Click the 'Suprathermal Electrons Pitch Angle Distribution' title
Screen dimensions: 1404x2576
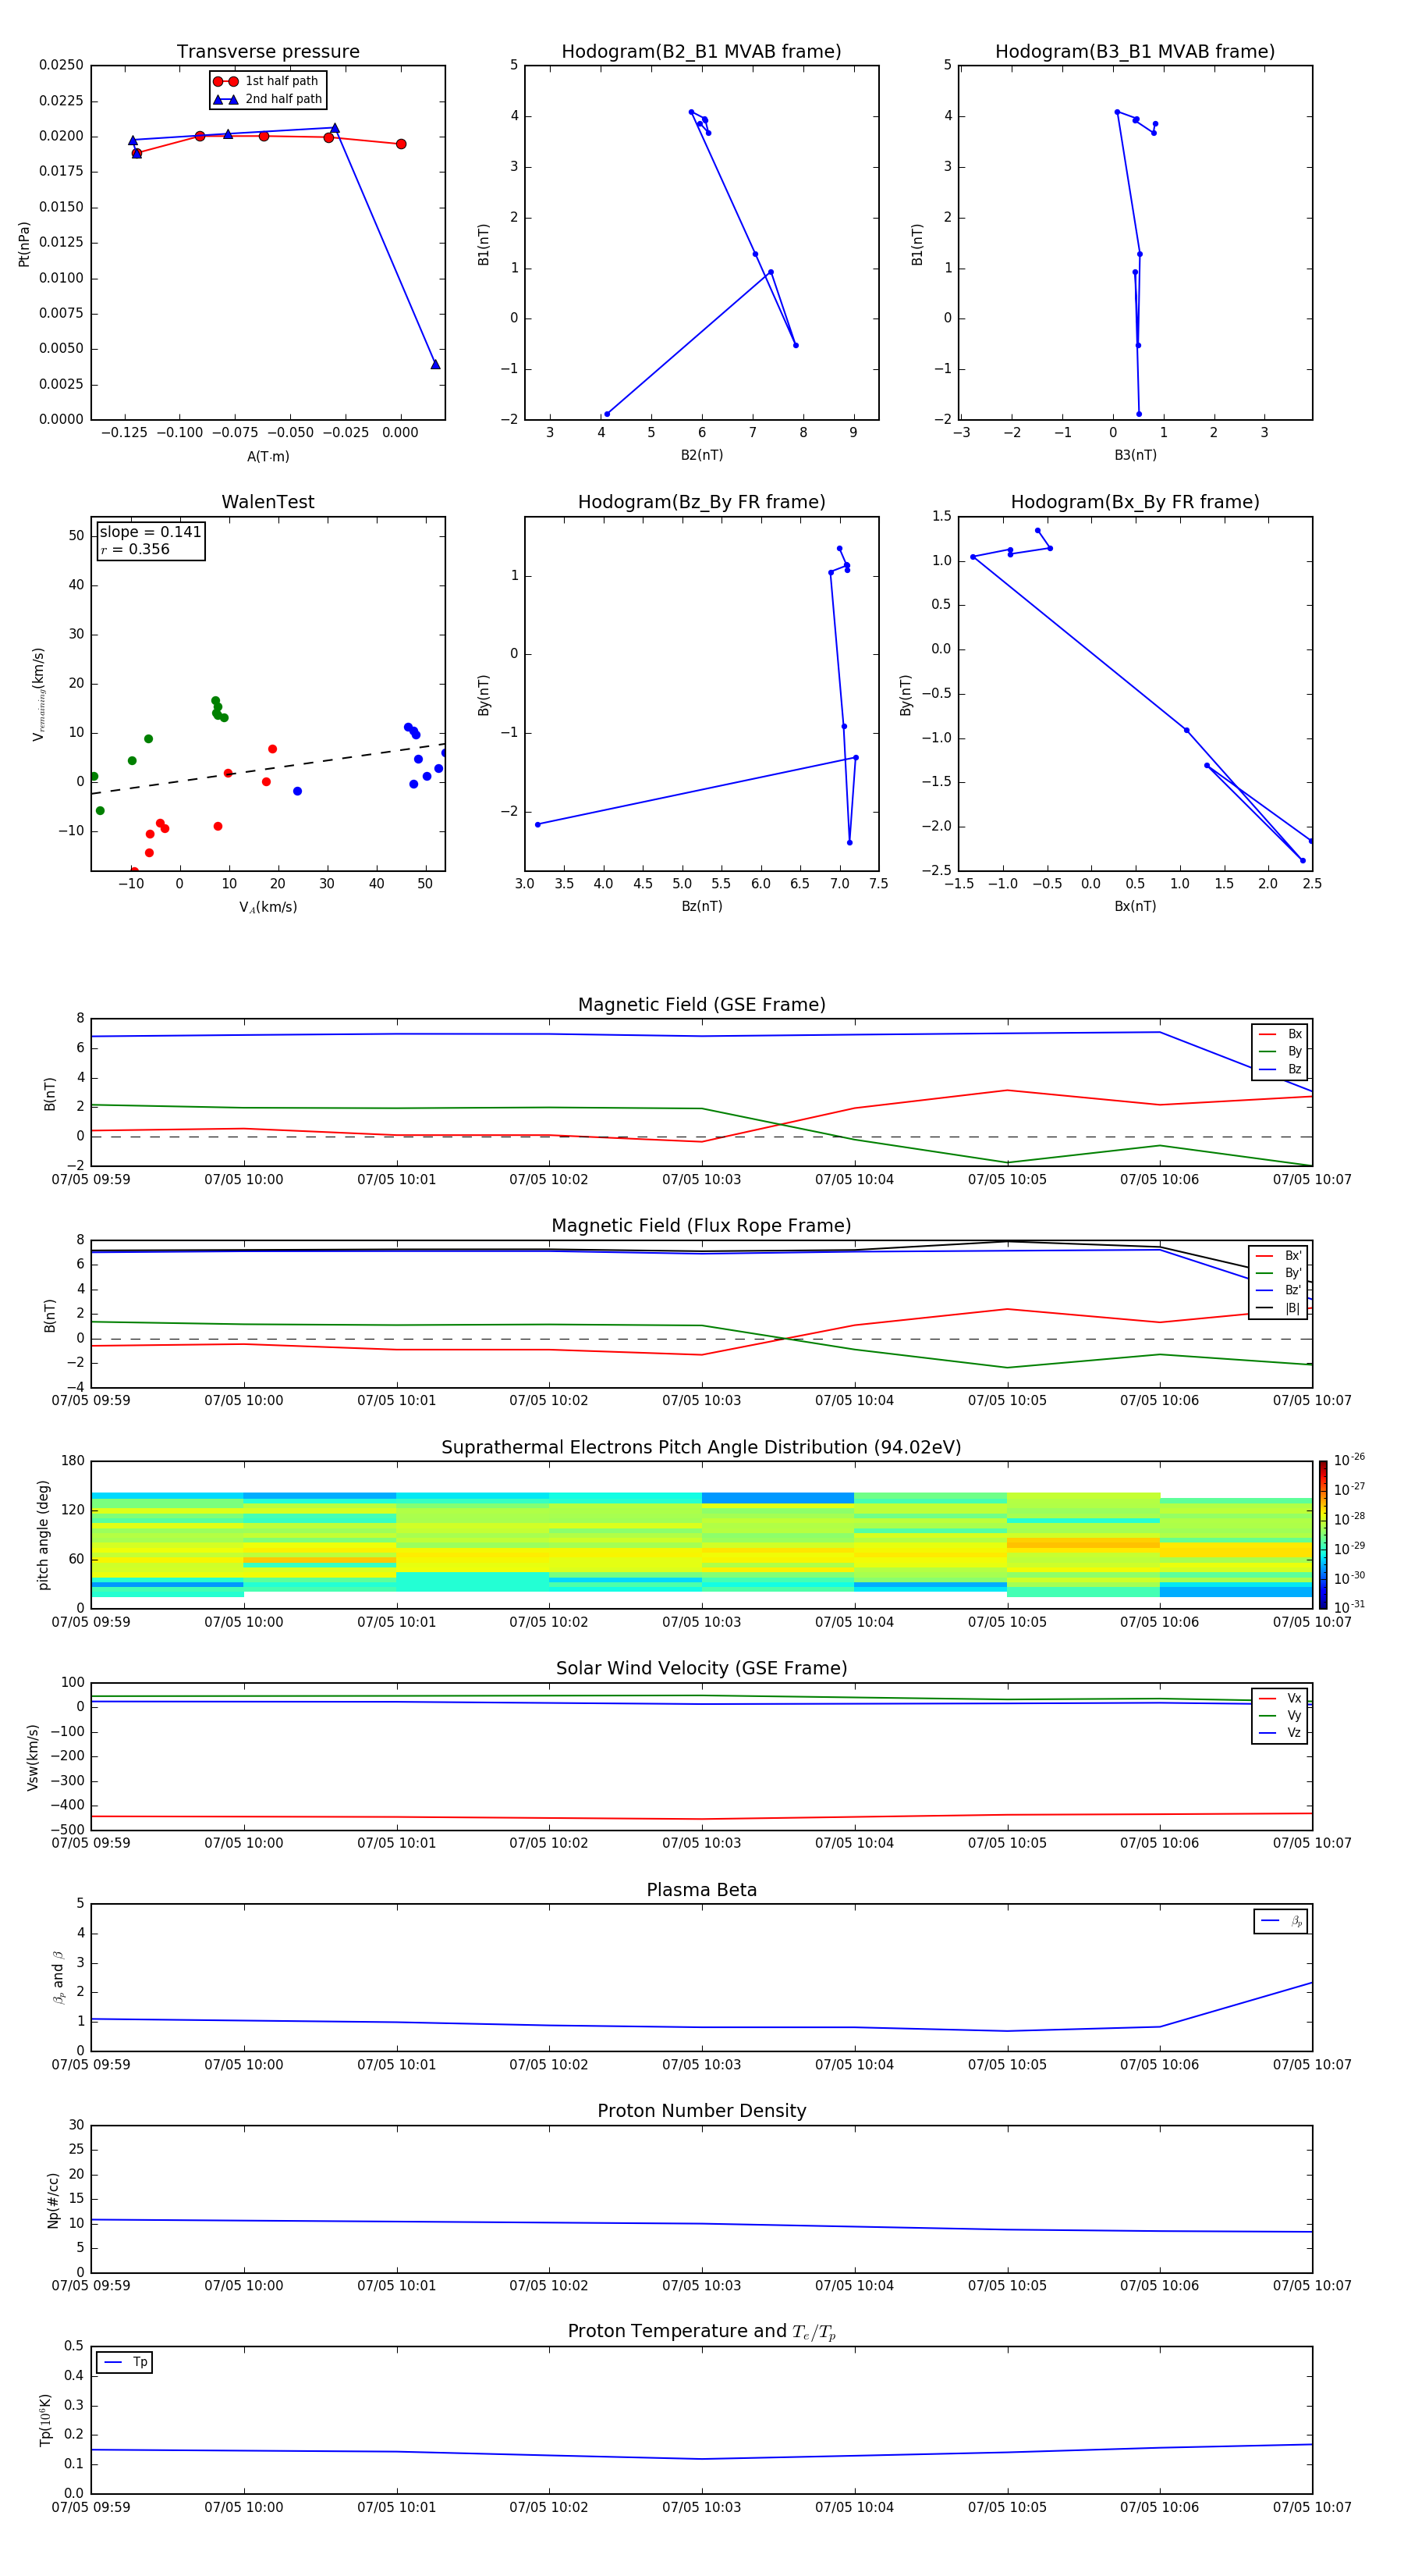tap(701, 1448)
